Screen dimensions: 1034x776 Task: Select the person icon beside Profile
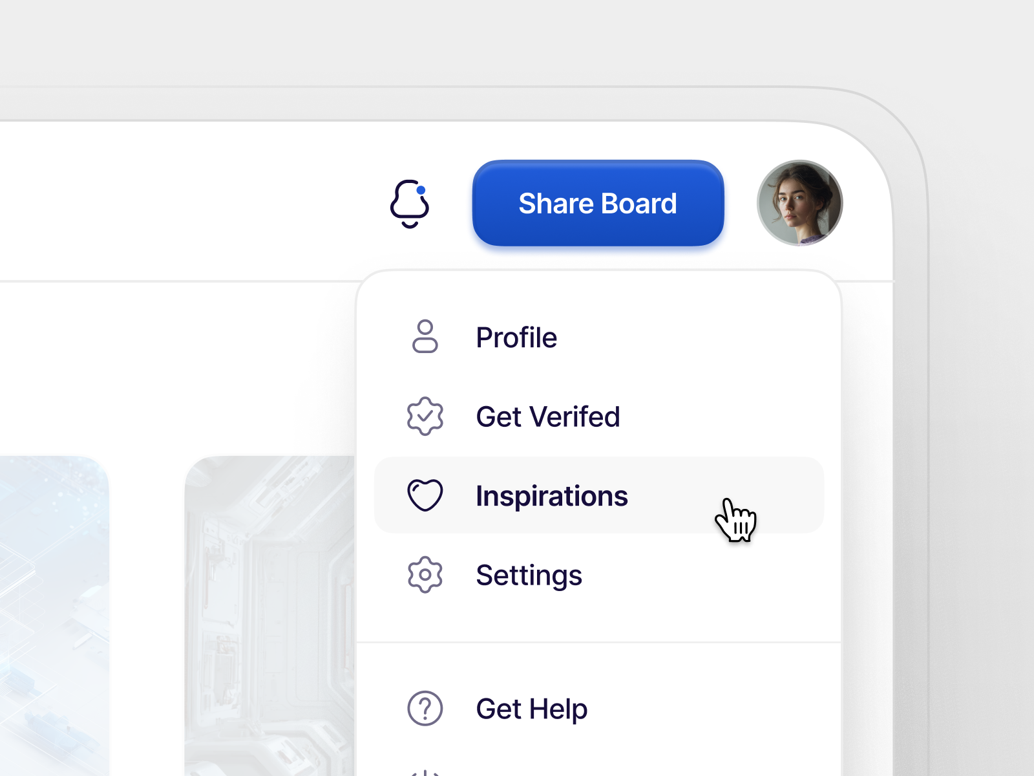click(x=425, y=336)
